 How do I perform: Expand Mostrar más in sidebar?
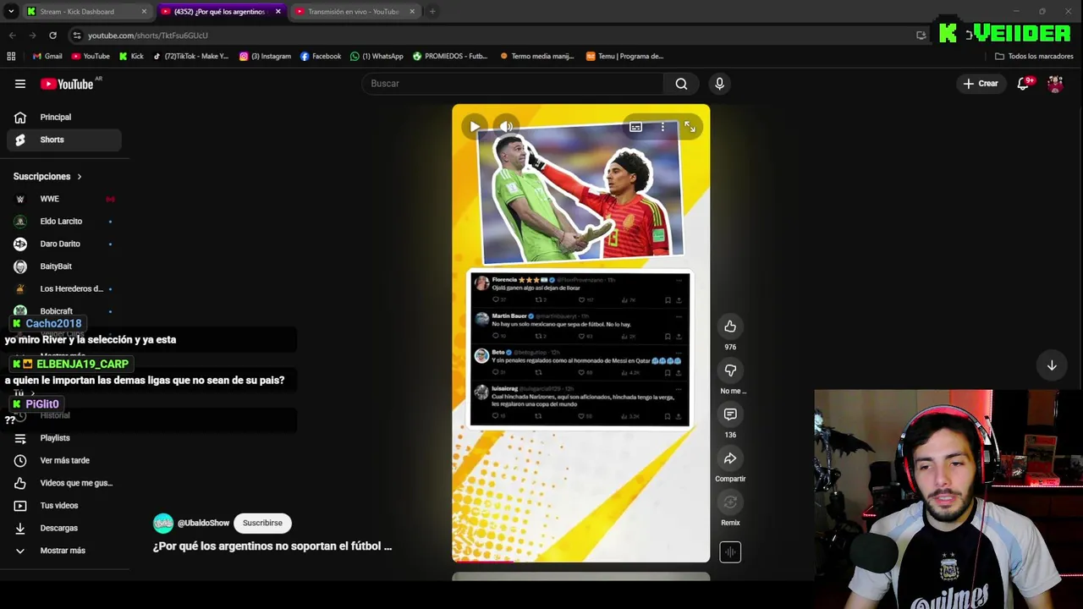64,551
